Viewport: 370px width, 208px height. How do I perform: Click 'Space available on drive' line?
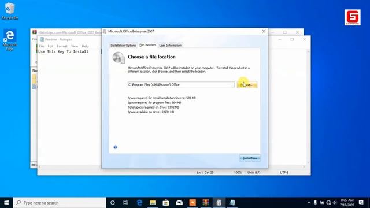click(151, 112)
